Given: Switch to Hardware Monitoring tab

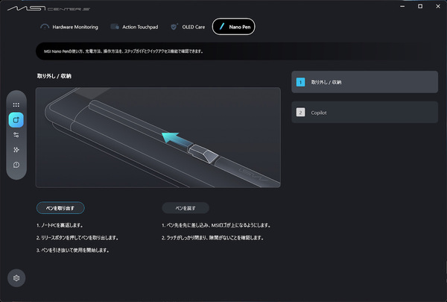Looking at the screenshot, I should pyautogui.click(x=69, y=27).
